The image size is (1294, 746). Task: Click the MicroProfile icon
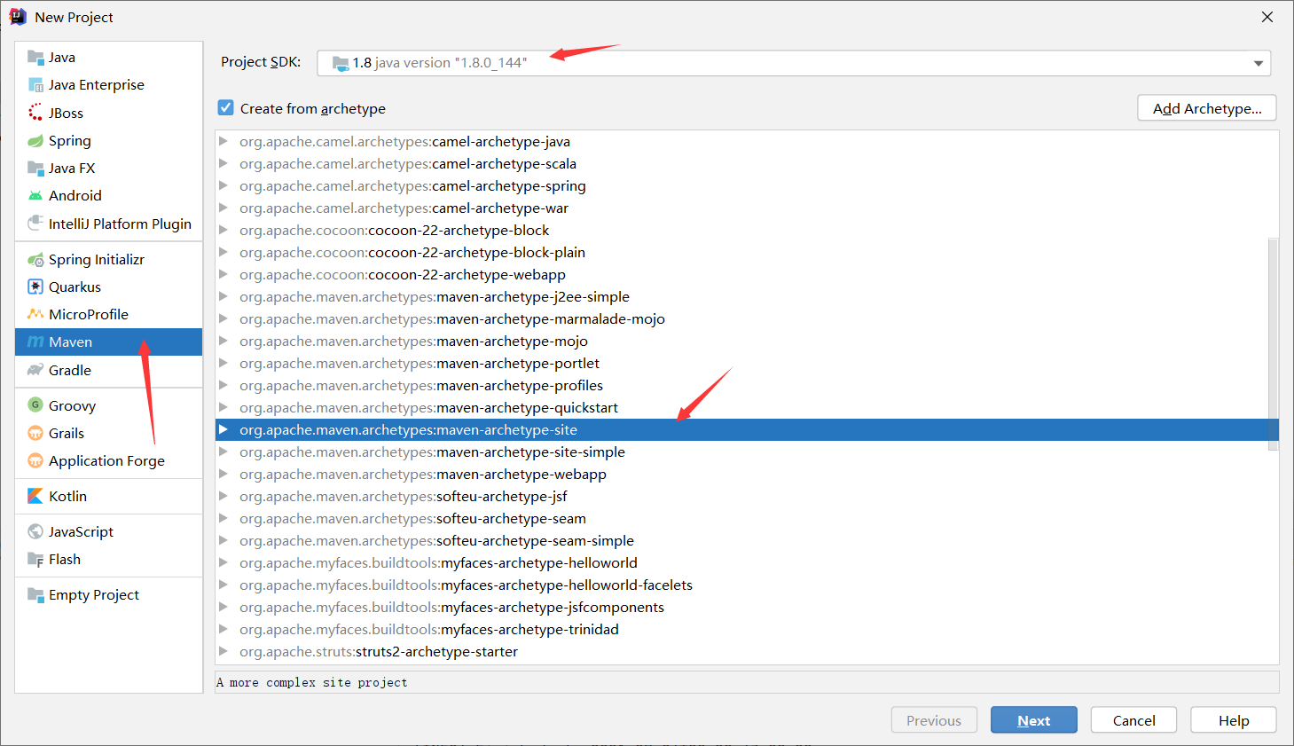[35, 315]
